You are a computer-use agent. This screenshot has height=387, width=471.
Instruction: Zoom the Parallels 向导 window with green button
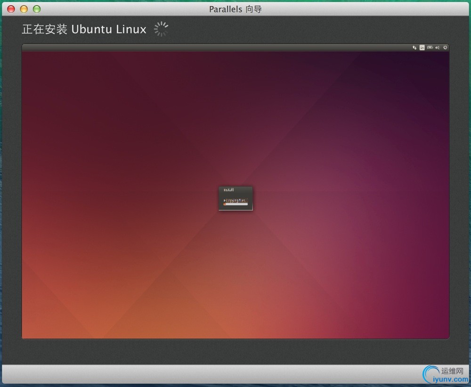pyautogui.click(x=37, y=9)
